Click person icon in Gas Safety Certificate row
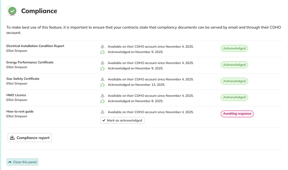This screenshot has width=288, height=170. (103, 79)
